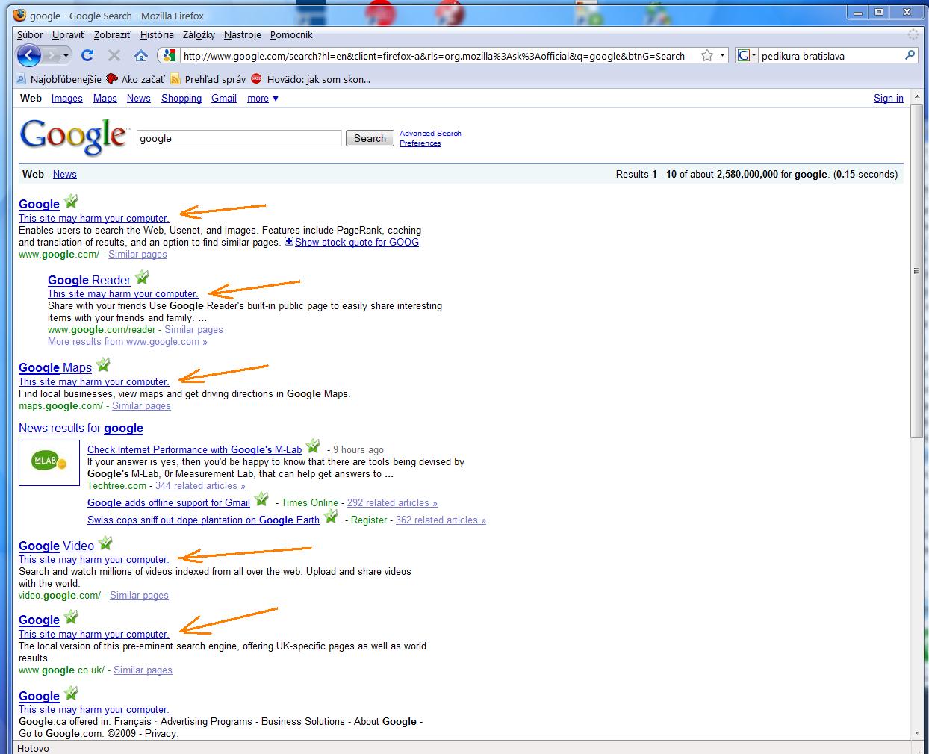Open the Záložky menu

tap(199, 35)
